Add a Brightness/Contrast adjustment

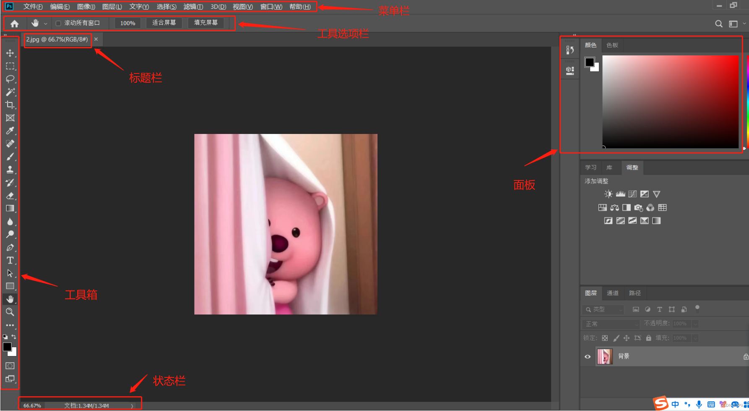click(x=608, y=194)
